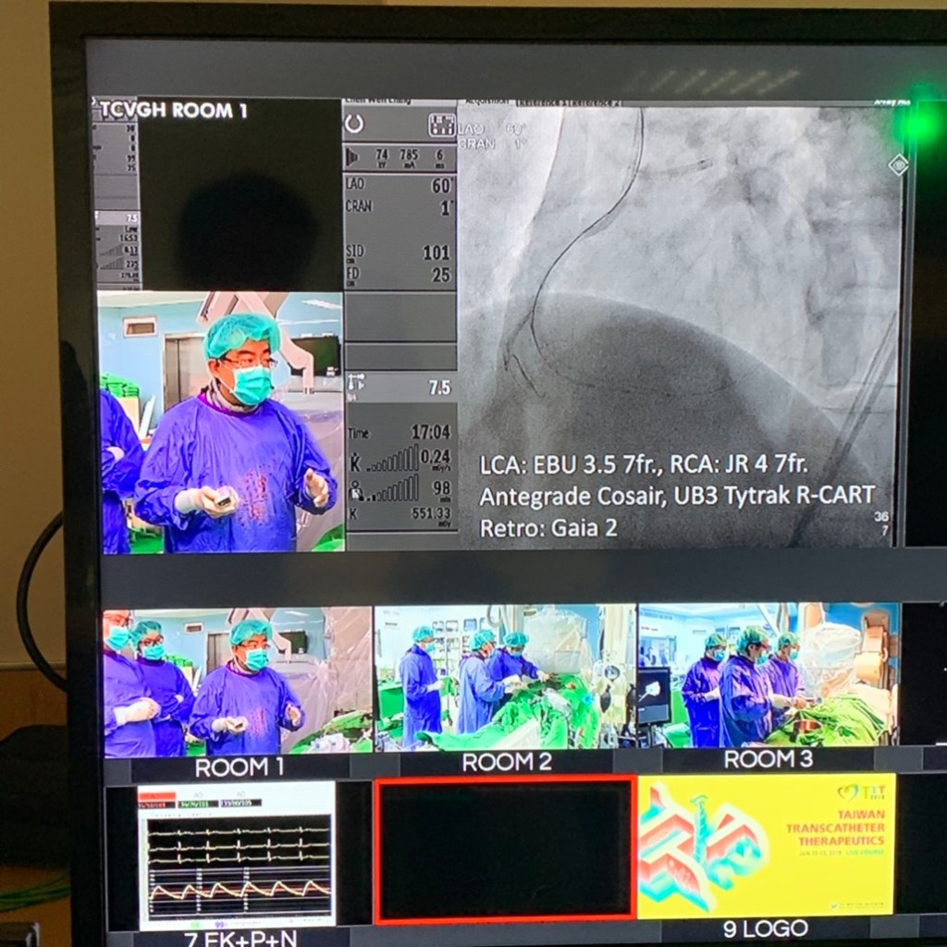Select the ECG waveform source thumbnail
Image resolution: width=947 pixels, height=947 pixels.
point(237,854)
